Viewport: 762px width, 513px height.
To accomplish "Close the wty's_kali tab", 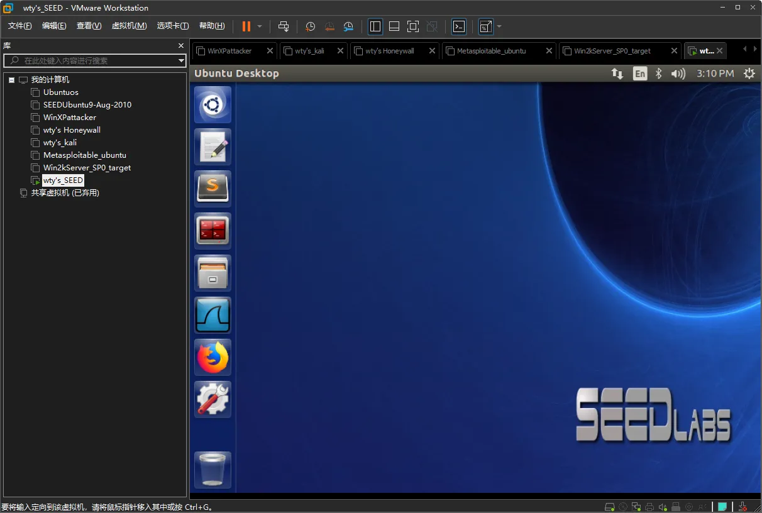I will [x=341, y=51].
